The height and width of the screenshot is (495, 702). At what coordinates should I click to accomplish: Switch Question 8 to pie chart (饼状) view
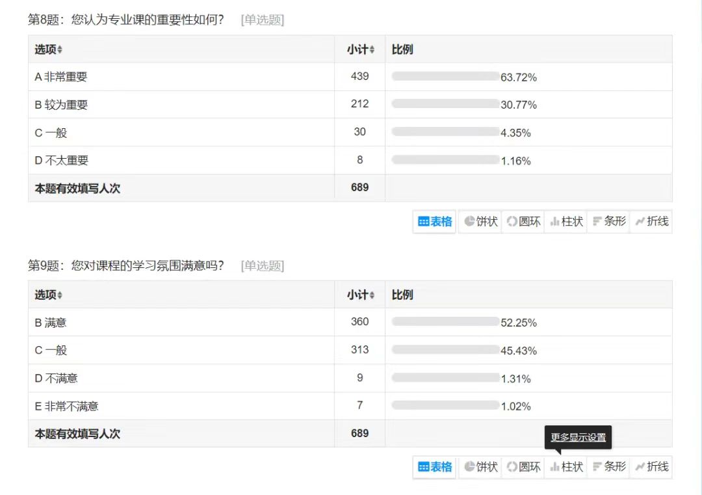(480, 222)
